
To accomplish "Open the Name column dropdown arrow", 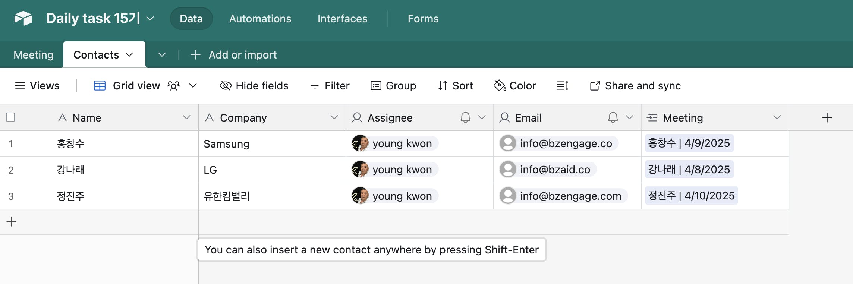I will point(186,117).
